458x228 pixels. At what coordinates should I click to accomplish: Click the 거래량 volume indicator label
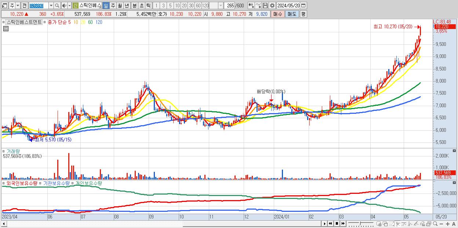(13, 151)
